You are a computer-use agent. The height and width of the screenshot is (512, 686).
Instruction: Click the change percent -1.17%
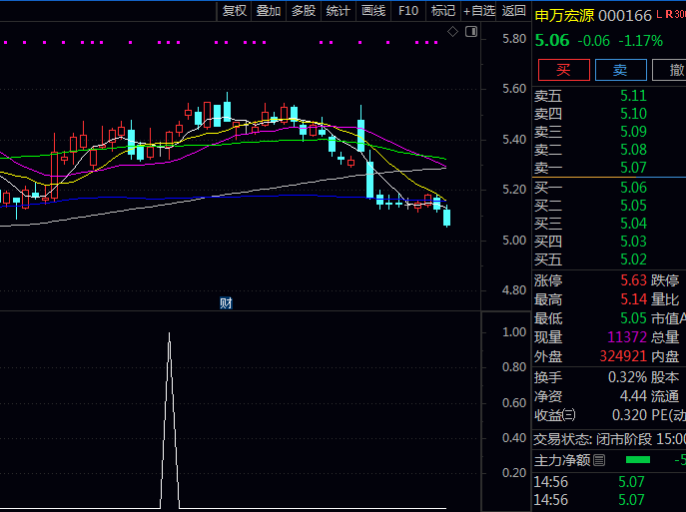pos(640,41)
